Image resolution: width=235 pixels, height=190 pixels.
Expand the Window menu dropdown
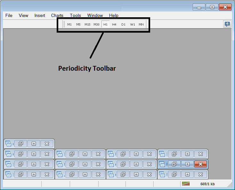[95, 15]
